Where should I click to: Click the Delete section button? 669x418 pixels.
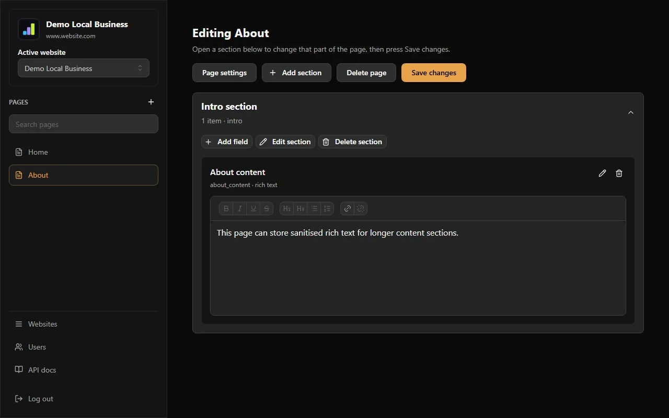[x=352, y=142]
